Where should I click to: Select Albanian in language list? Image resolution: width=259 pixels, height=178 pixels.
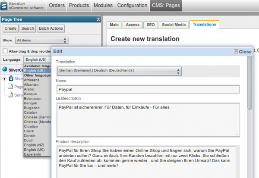point(37,84)
